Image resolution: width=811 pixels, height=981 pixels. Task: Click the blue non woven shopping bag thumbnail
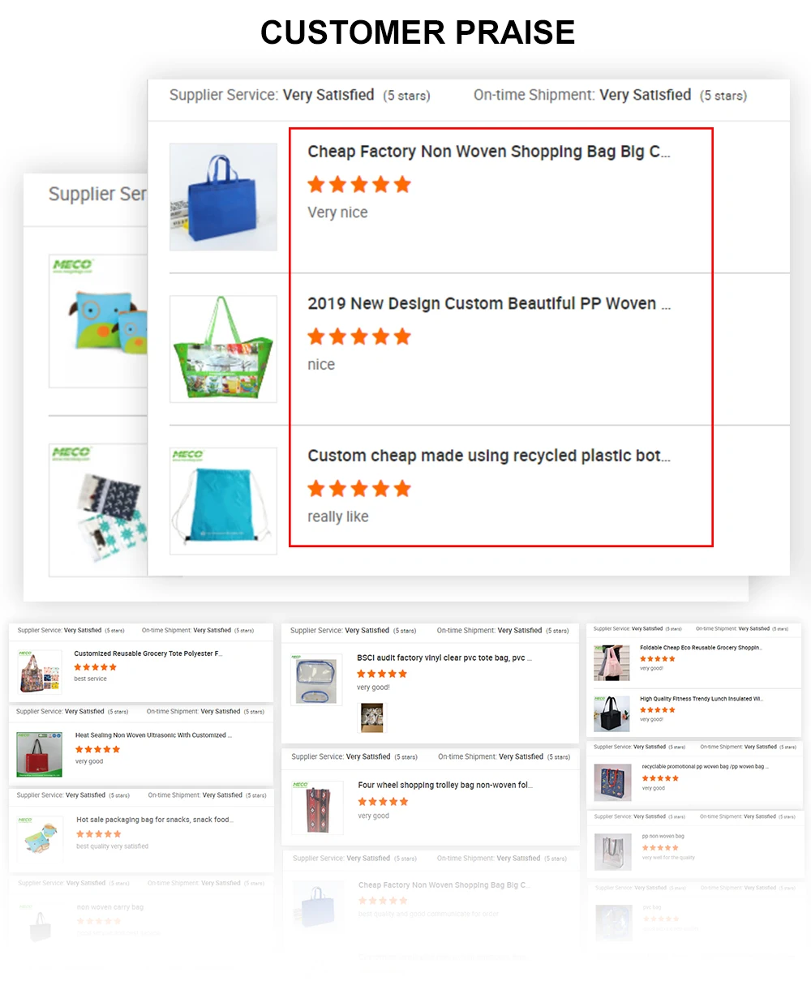[223, 197]
